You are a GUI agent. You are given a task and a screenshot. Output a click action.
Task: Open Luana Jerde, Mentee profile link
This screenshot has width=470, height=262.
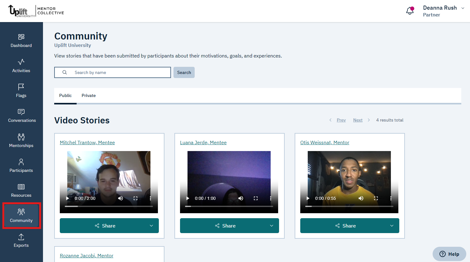click(x=203, y=142)
